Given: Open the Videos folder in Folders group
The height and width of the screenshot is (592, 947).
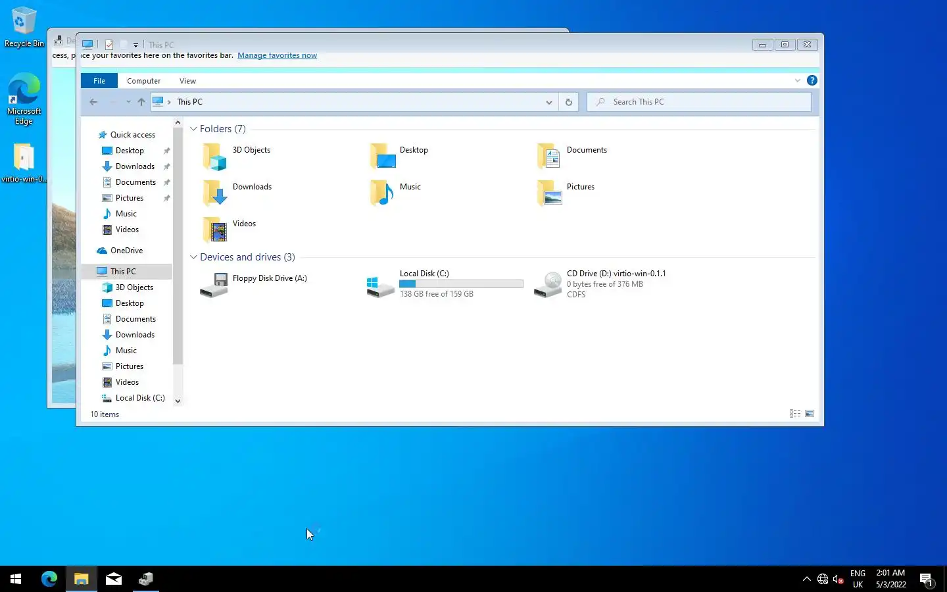Looking at the screenshot, I should coord(214,230).
